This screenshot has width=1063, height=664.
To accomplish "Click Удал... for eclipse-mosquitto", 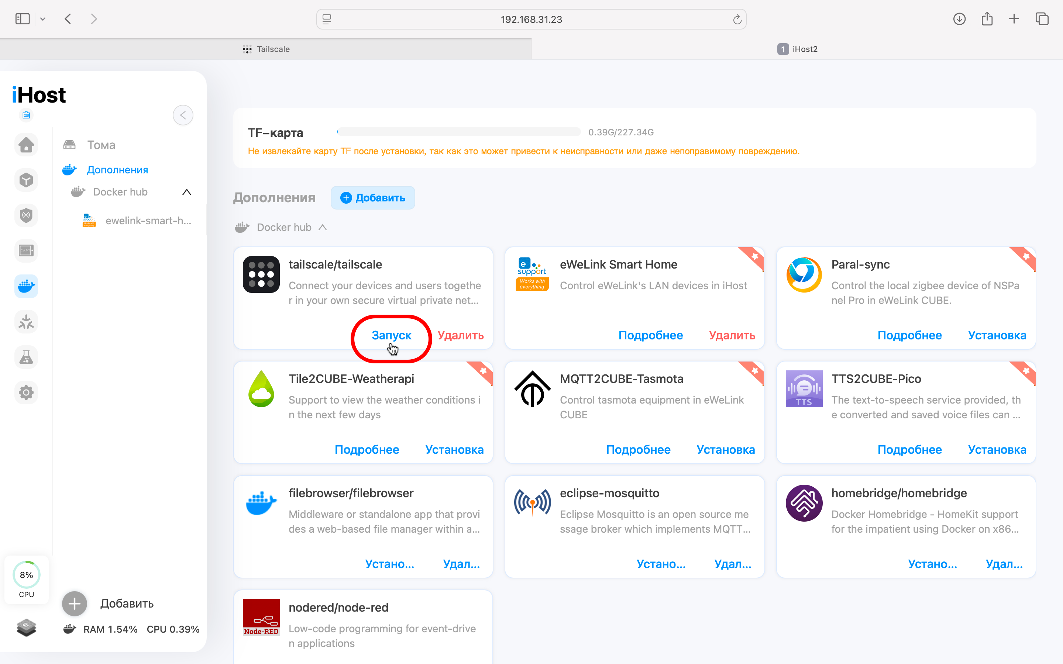I will 733,564.
